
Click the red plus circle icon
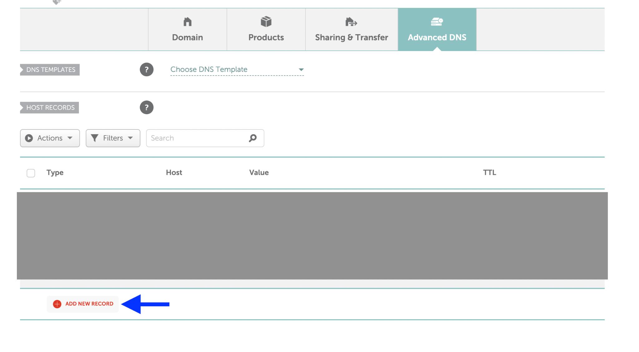[57, 304]
